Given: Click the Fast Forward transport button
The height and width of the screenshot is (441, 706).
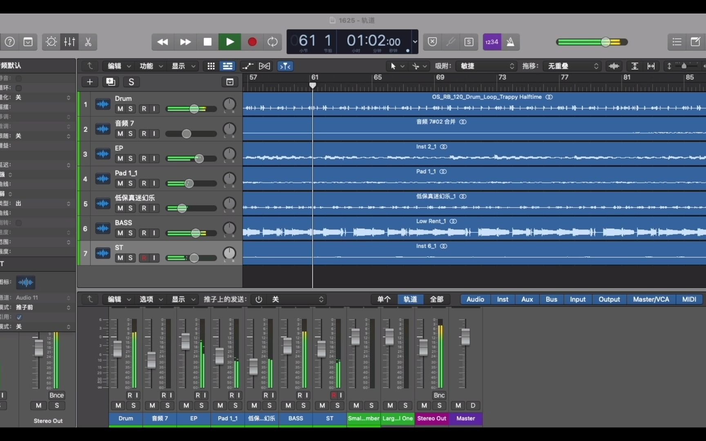Looking at the screenshot, I should [185, 42].
